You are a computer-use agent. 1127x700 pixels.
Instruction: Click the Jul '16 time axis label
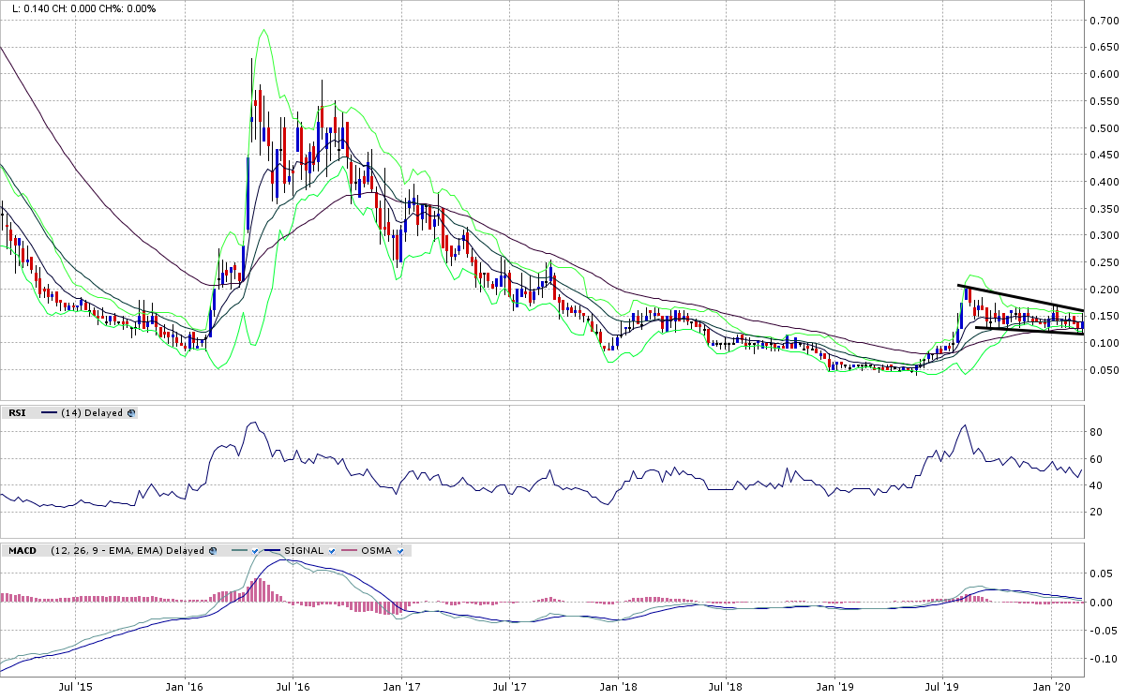click(x=292, y=687)
